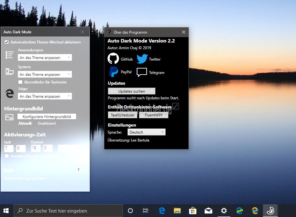Viewport: 296px width, 217px height.
Task: Toggle the Standort-Dienste checkbox
Action: tap(7, 156)
